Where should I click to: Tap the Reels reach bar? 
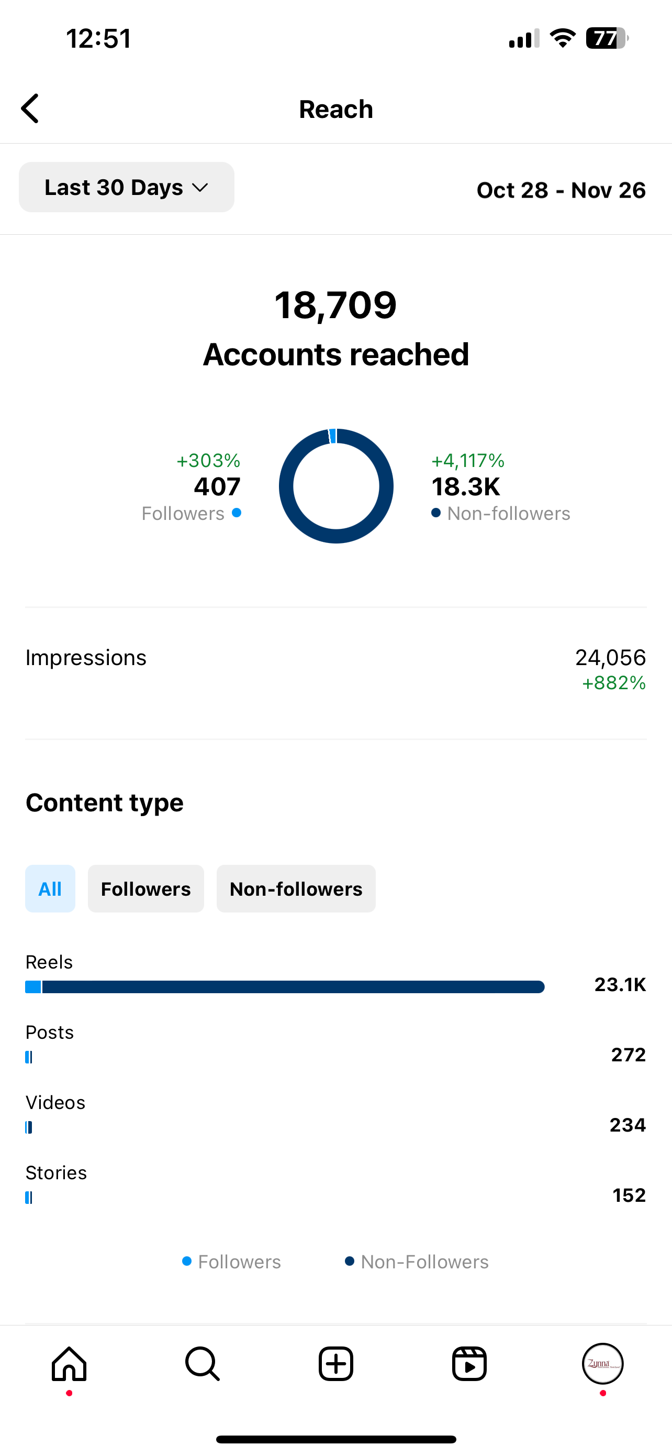[285, 987]
